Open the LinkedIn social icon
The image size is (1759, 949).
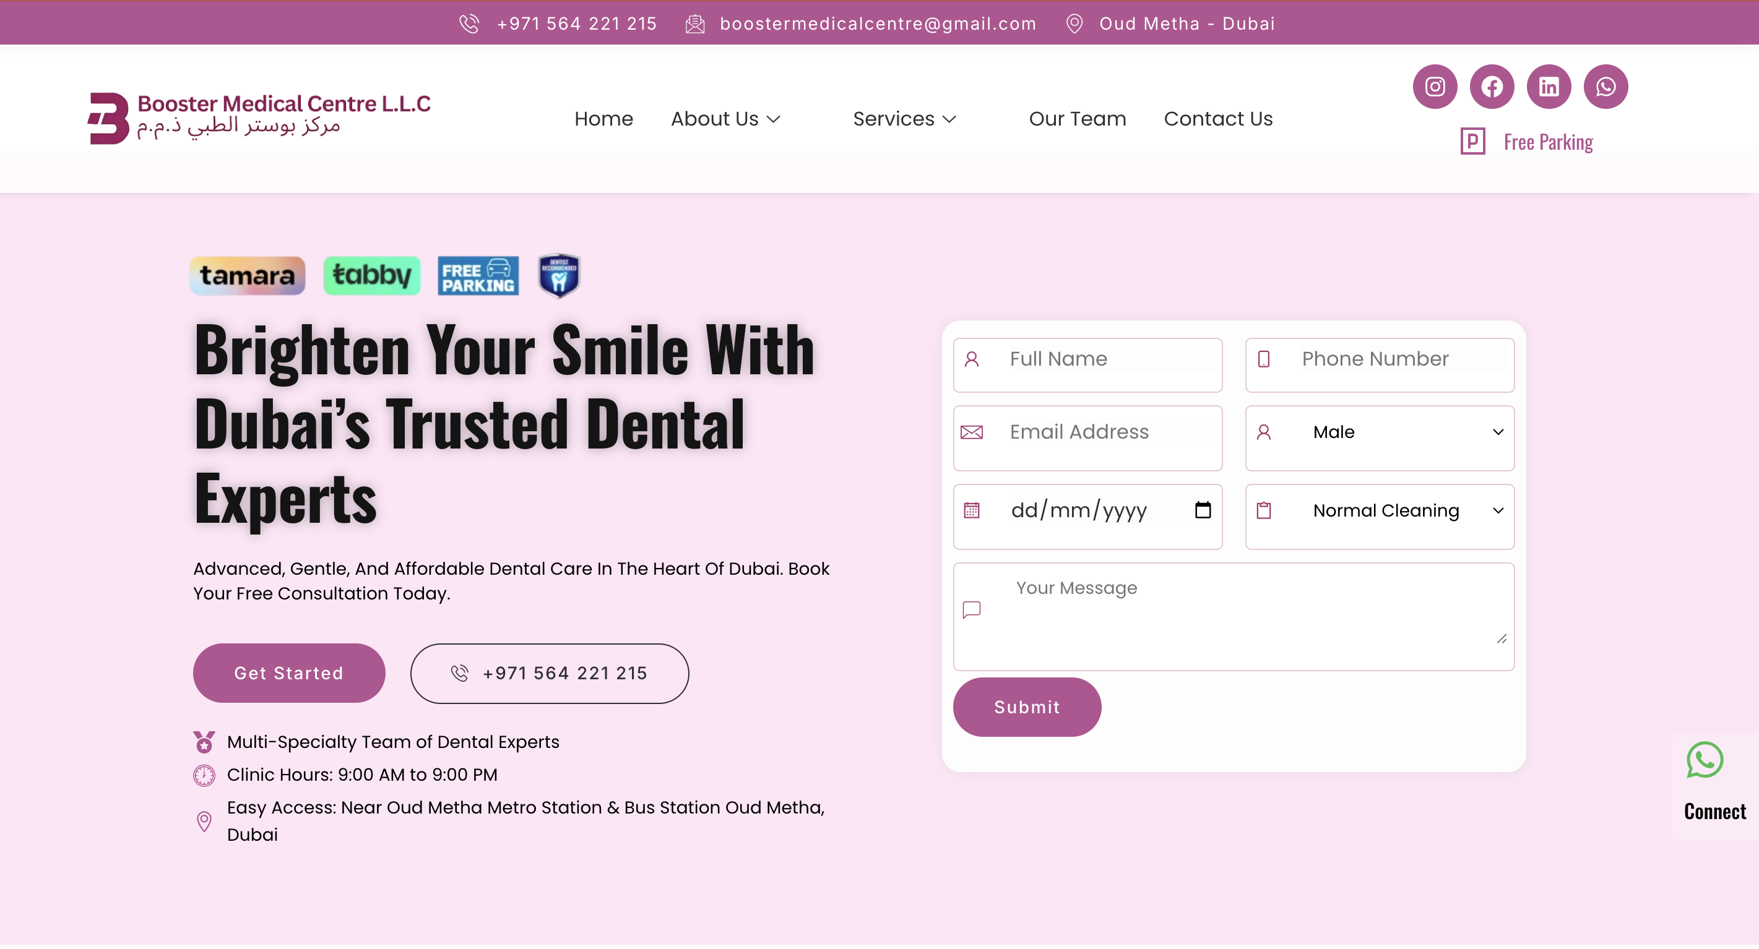coord(1549,87)
